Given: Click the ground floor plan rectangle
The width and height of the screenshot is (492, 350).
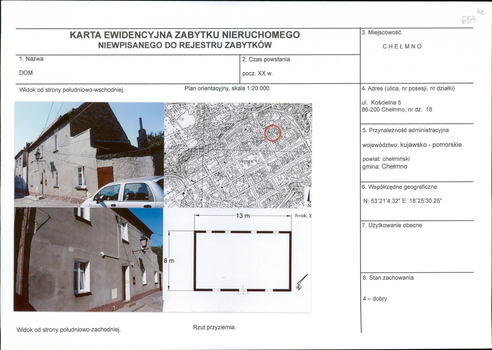Looking at the screenshot, I should [243, 261].
